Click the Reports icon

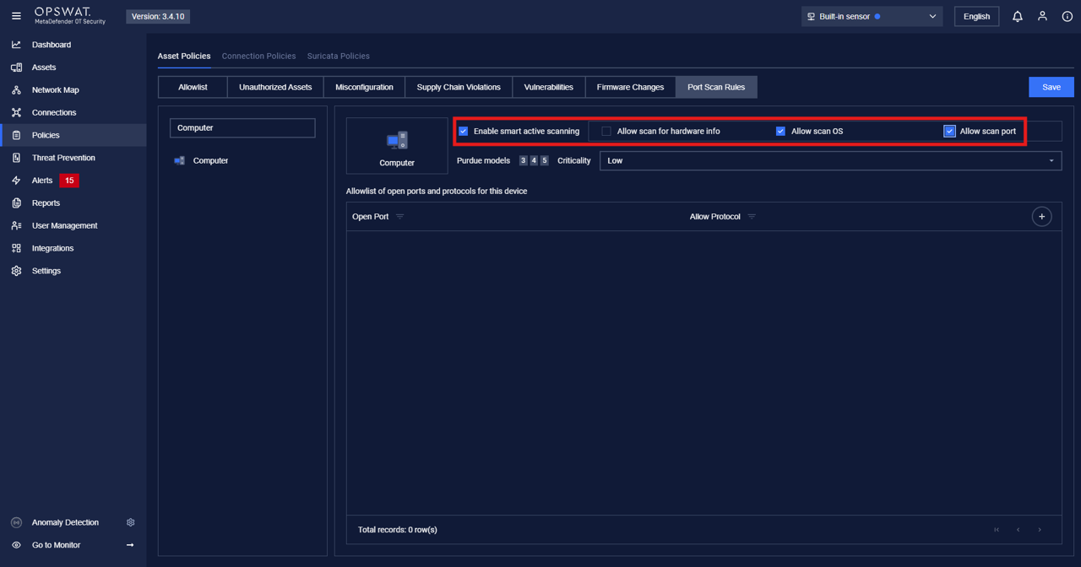[x=16, y=202]
